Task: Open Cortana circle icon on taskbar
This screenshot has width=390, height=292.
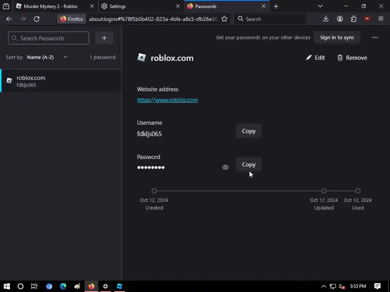Action: point(21,286)
